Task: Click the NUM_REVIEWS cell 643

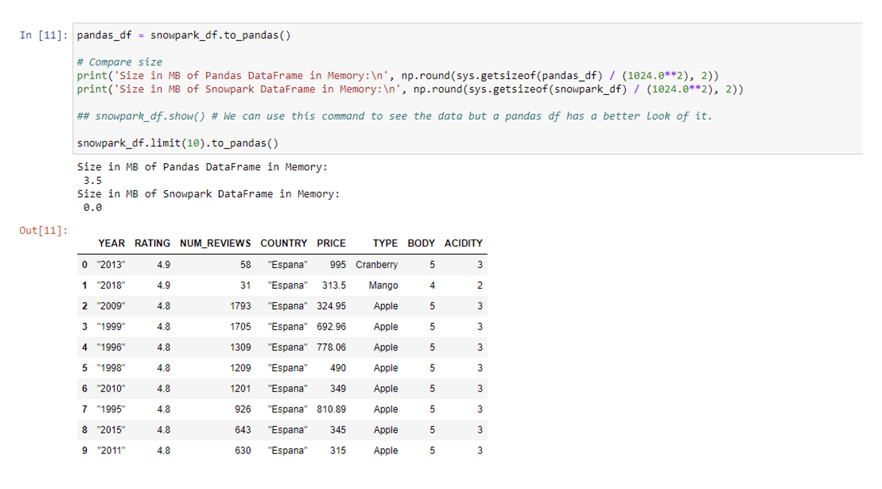Action: point(243,430)
